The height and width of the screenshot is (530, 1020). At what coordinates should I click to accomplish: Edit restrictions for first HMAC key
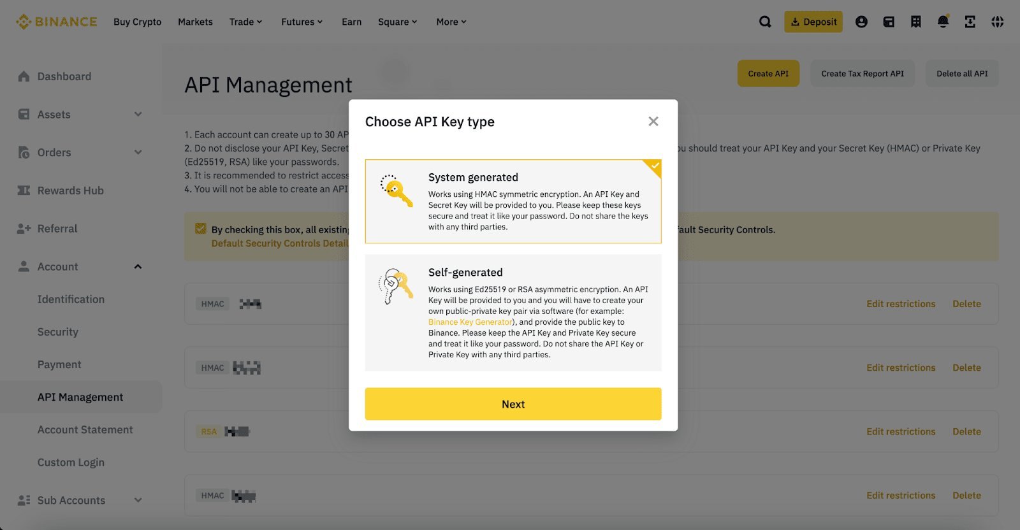(901, 304)
